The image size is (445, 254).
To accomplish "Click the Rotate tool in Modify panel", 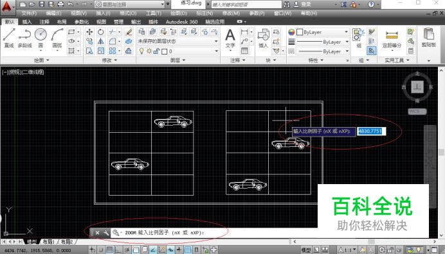I will (101, 32).
